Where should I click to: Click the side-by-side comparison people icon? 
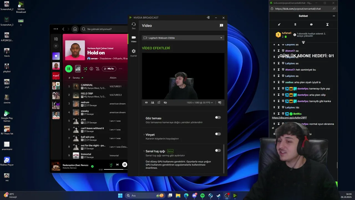pyautogui.click(x=153, y=102)
